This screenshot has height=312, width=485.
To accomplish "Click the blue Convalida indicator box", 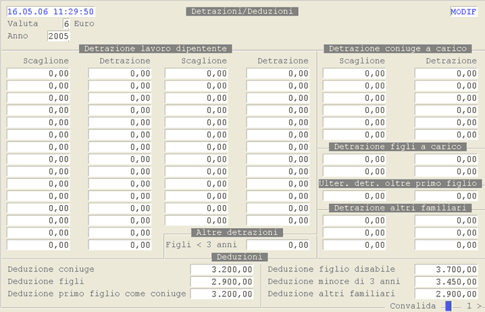I will pyautogui.click(x=448, y=306).
